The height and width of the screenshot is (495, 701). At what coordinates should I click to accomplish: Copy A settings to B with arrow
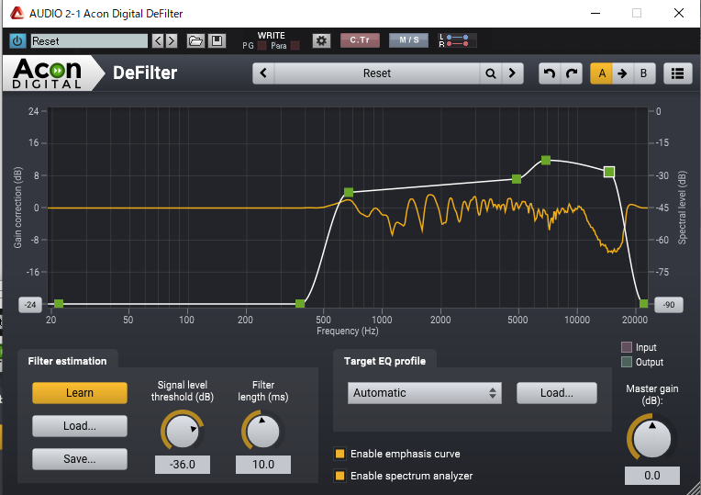[622, 73]
